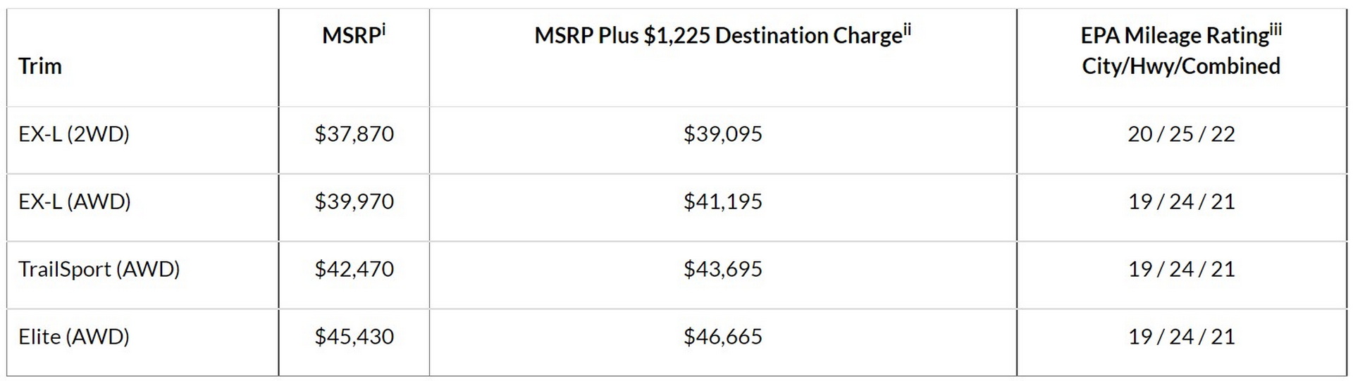Click the $42,470 MSRP value

pyautogui.click(x=354, y=269)
